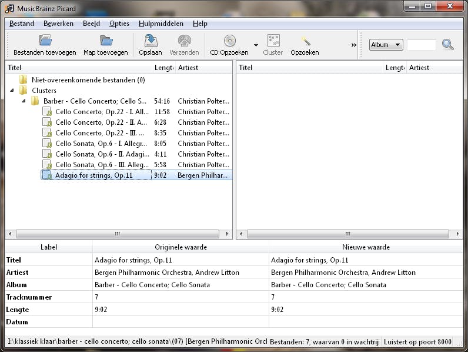Select the Niet-overeenkomende bestanden (0) item

click(x=88, y=80)
